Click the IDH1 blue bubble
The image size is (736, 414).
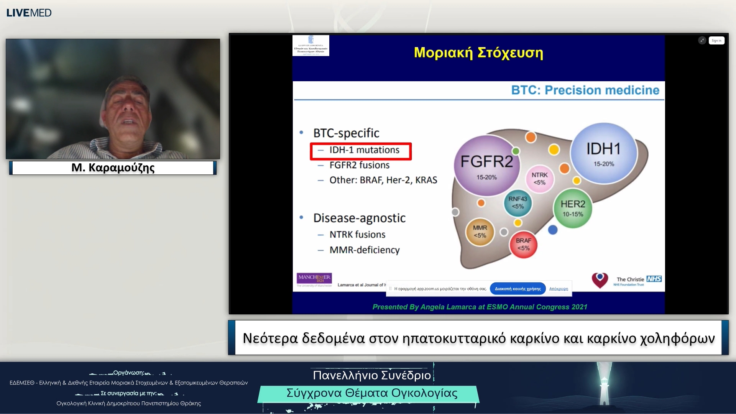tap(603, 153)
